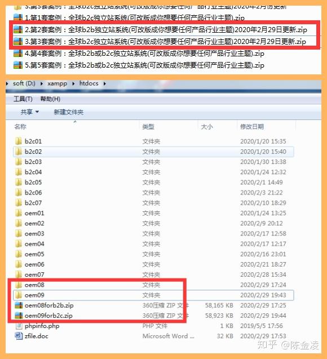327x359 pixels.
Task: Click the size 58,165 KB cell
Action: point(219,305)
